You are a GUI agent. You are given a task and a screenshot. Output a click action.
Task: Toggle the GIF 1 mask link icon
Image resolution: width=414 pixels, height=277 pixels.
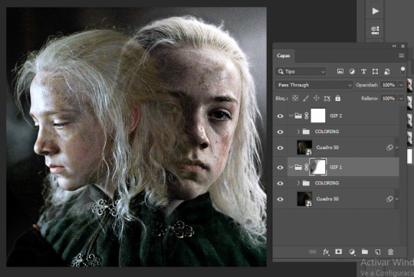tap(306, 167)
